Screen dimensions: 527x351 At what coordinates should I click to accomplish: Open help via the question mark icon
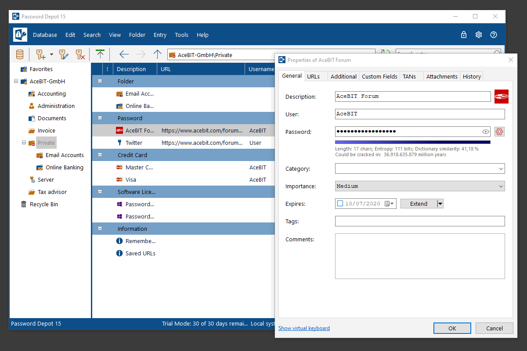494,35
